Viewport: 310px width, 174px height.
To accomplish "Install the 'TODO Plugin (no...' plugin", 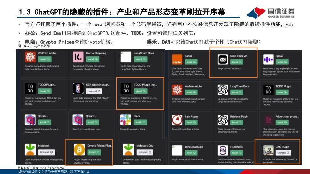I will point(140,91).
